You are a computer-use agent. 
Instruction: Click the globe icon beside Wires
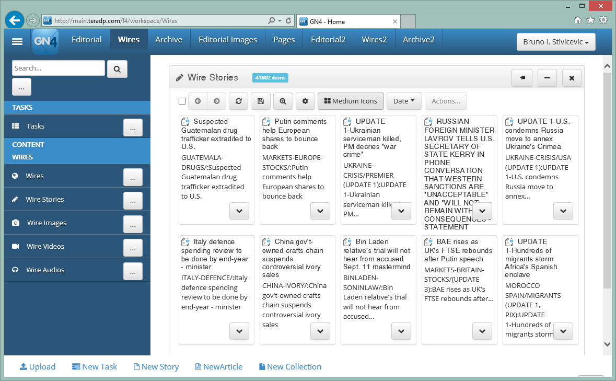[15, 176]
